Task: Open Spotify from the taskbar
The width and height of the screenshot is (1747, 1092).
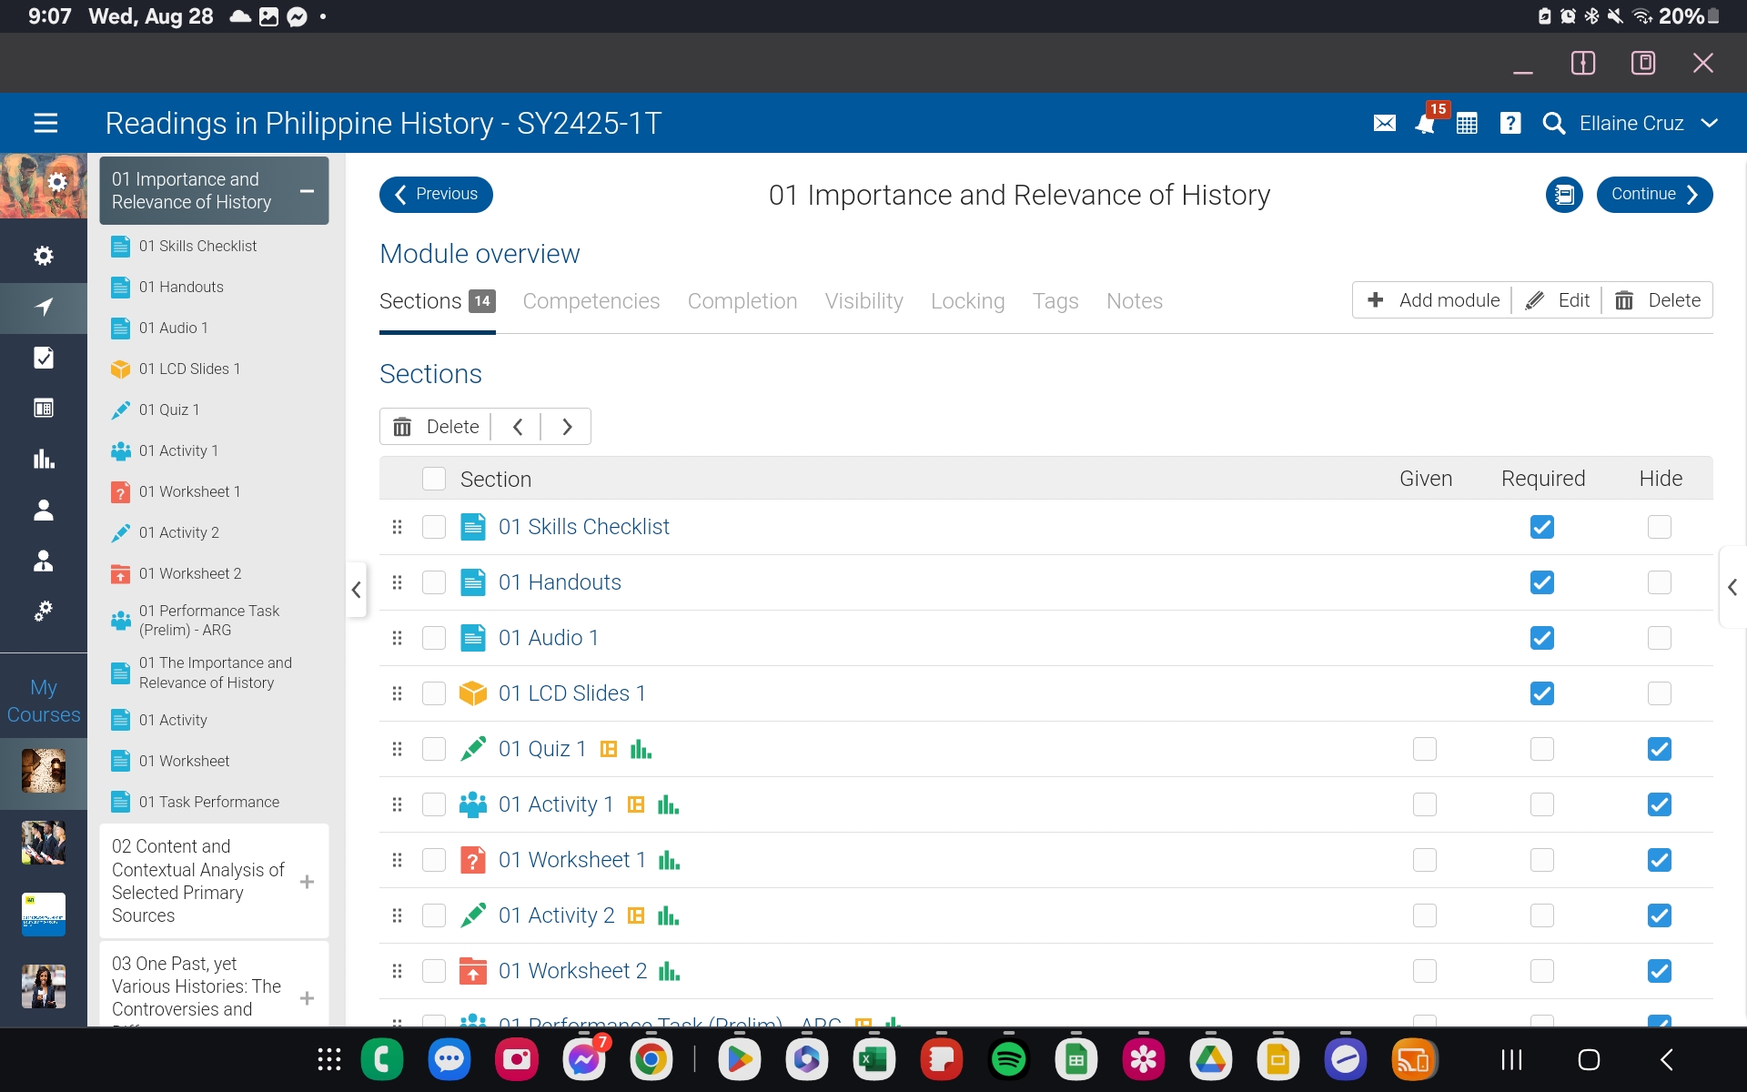Action: [x=1008, y=1059]
